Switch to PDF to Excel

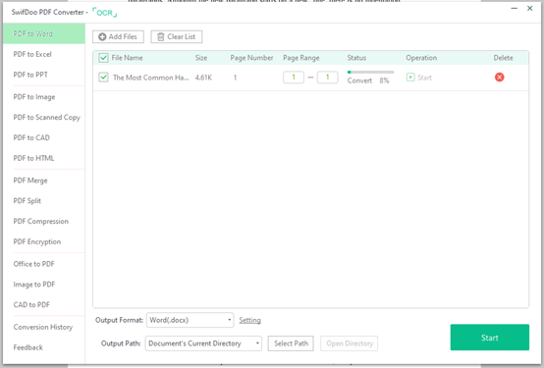point(32,54)
